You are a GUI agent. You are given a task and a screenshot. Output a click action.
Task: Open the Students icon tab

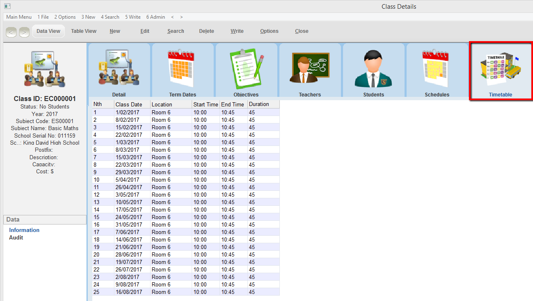point(373,70)
